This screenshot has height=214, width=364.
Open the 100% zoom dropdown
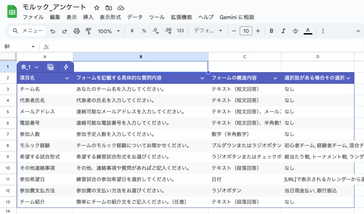[109, 31]
